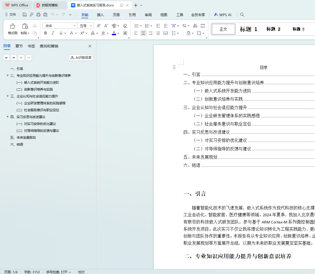Click the WPS AI button

coord(222,15)
